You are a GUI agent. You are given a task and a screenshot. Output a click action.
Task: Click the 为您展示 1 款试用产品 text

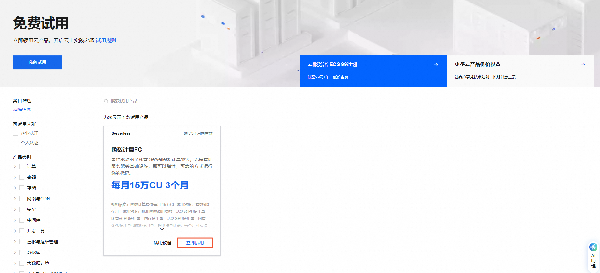pyautogui.click(x=126, y=117)
